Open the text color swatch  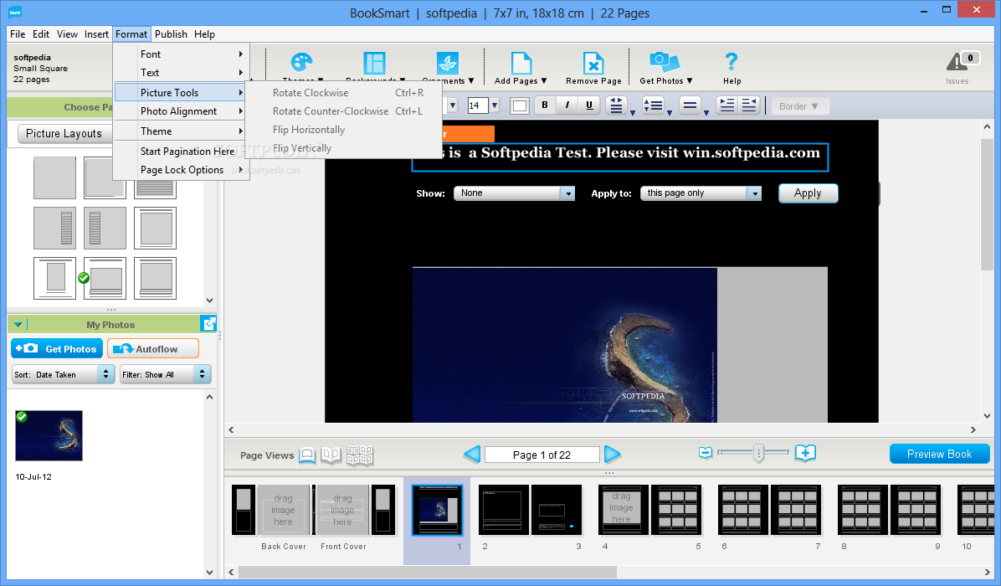(520, 106)
